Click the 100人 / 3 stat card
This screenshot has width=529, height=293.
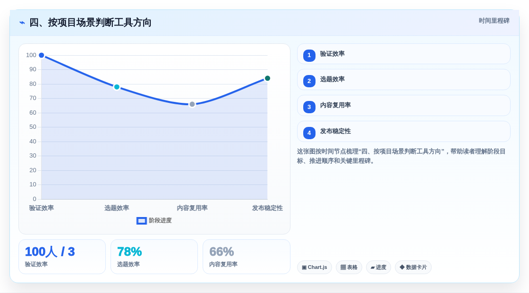tap(62, 257)
